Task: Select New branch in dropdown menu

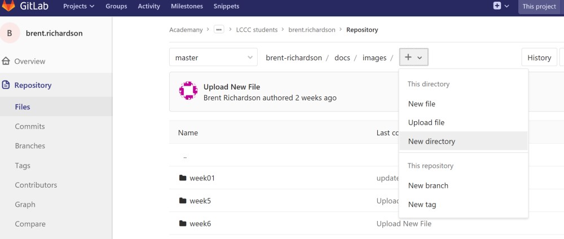Action: click(428, 185)
